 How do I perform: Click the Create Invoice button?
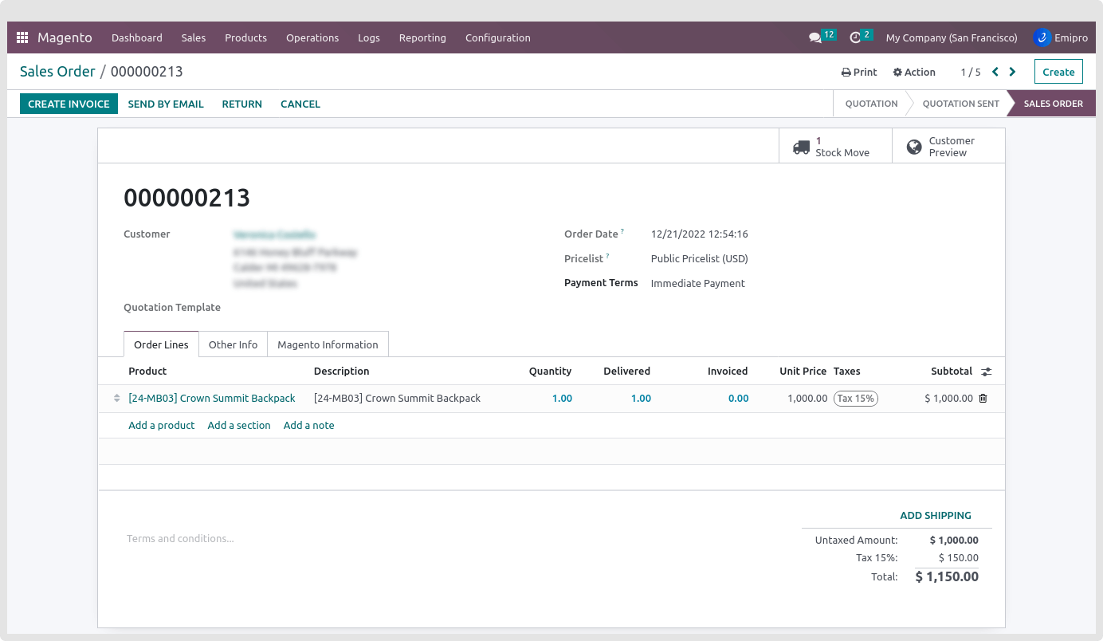(69, 104)
